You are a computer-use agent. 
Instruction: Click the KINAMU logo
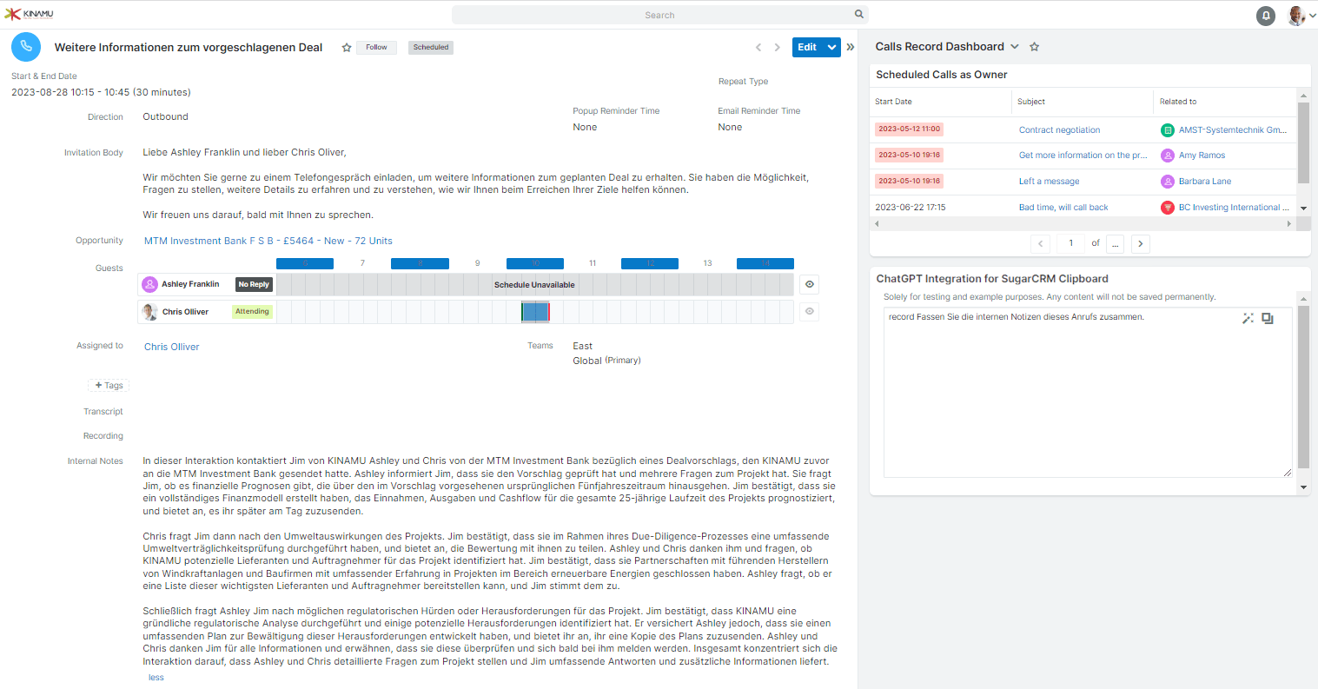coord(29,14)
